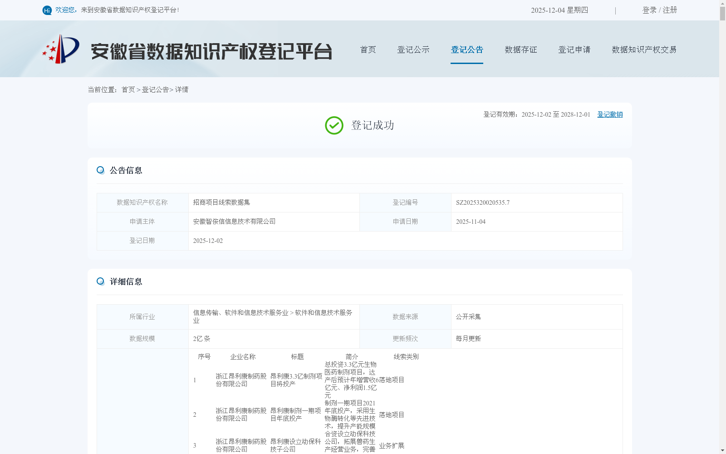Click the validity period 2025-12-02 至 2028-12-01
Image resolution: width=726 pixels, height=454 pixels.
point(556,114)
